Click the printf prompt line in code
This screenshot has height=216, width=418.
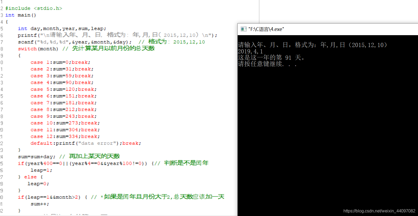(x=117, y=35)
